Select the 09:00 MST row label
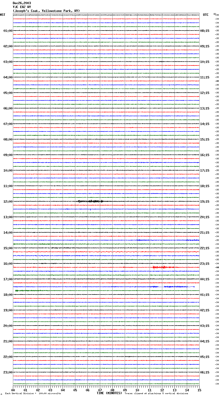 coord(8,155)
